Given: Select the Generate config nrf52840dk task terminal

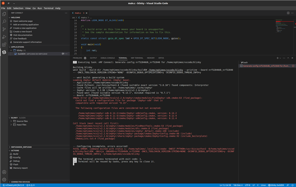Looking at the screenshot, I should click(x=267, y=66).
